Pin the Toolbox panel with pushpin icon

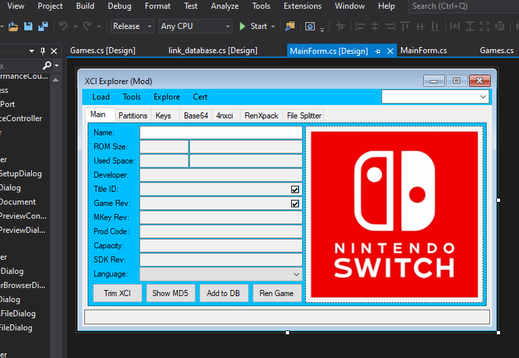42,51
